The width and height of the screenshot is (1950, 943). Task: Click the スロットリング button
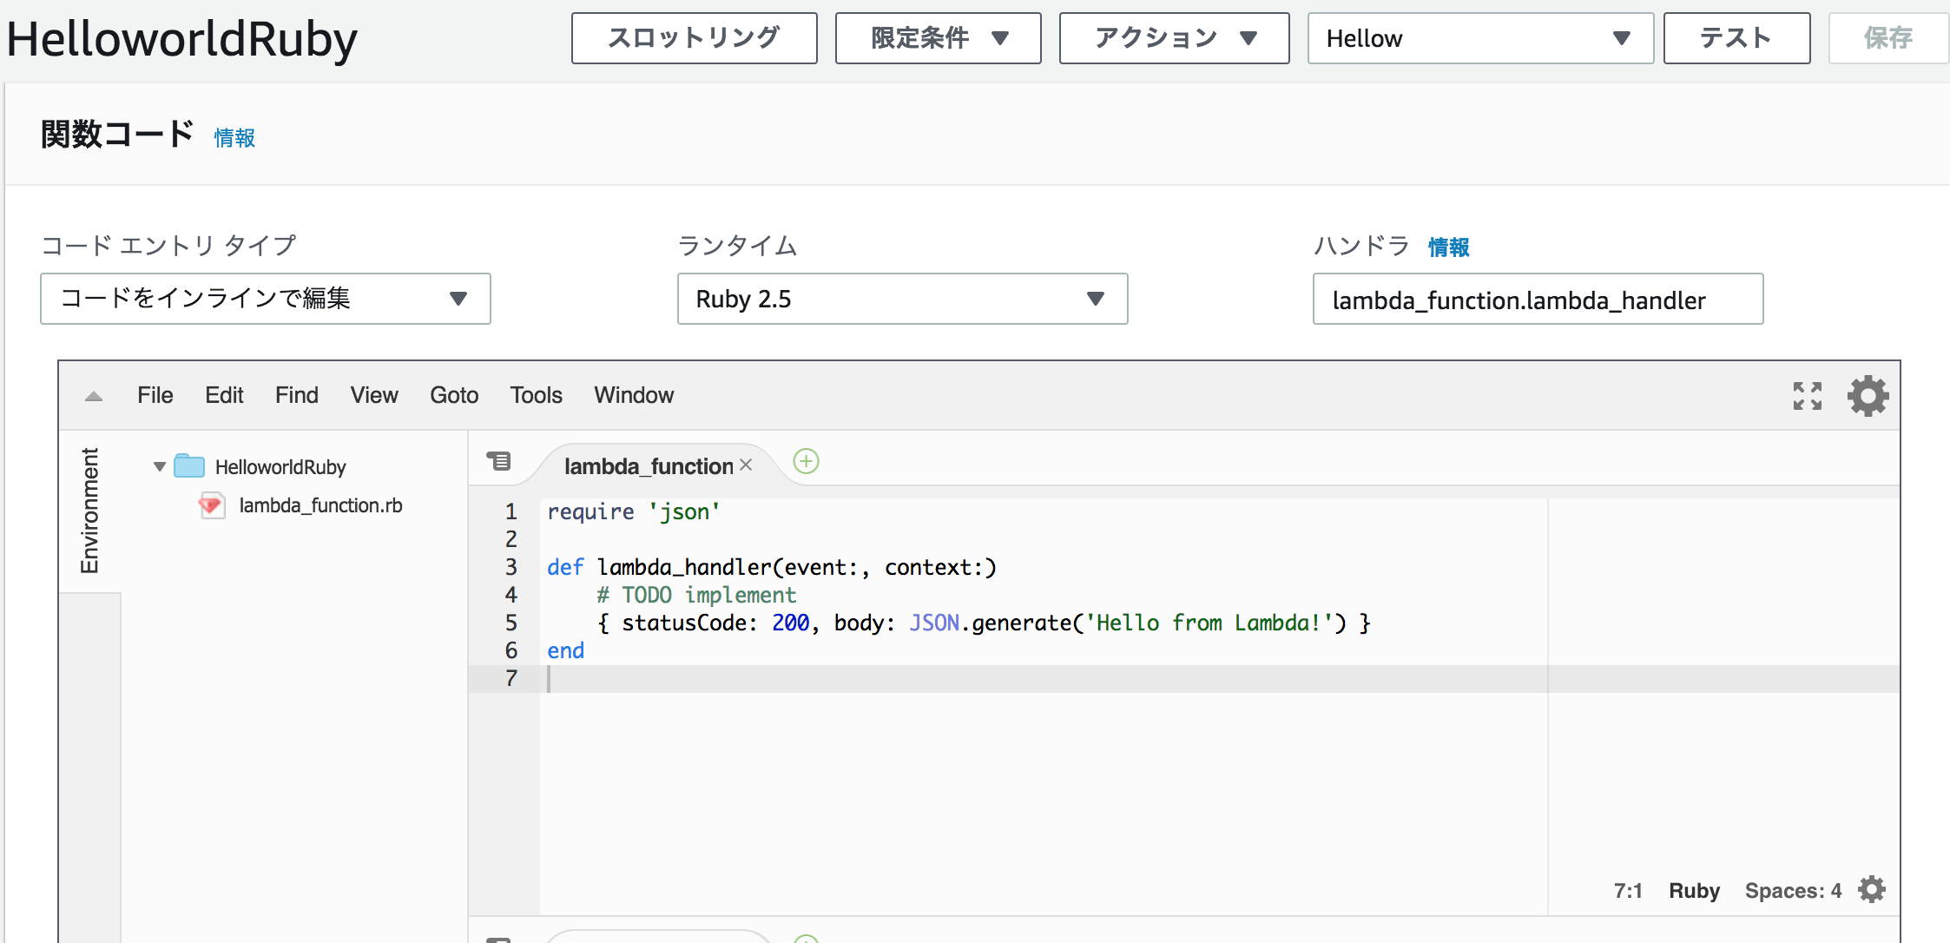[694, 38]
